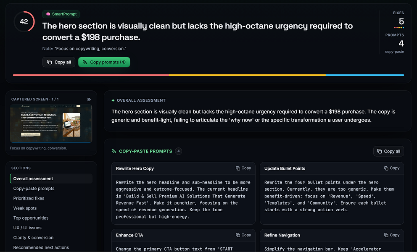Viewport: 417px width, 252px height.
Task: Click the green Copy prompts (4) button
Action: tap(104, 62)
